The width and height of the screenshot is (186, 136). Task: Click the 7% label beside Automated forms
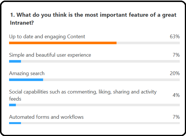[176, 117]
